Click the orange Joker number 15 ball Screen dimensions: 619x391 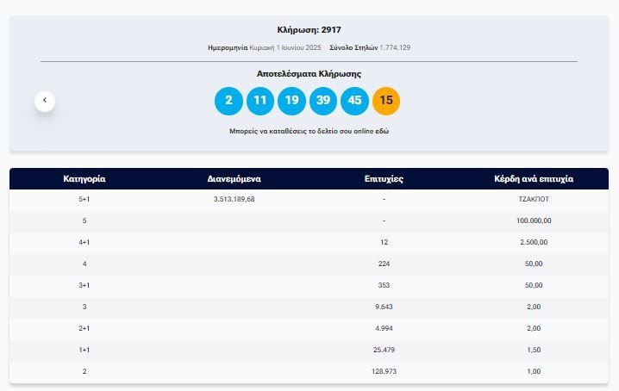click(x=386, y=101)
